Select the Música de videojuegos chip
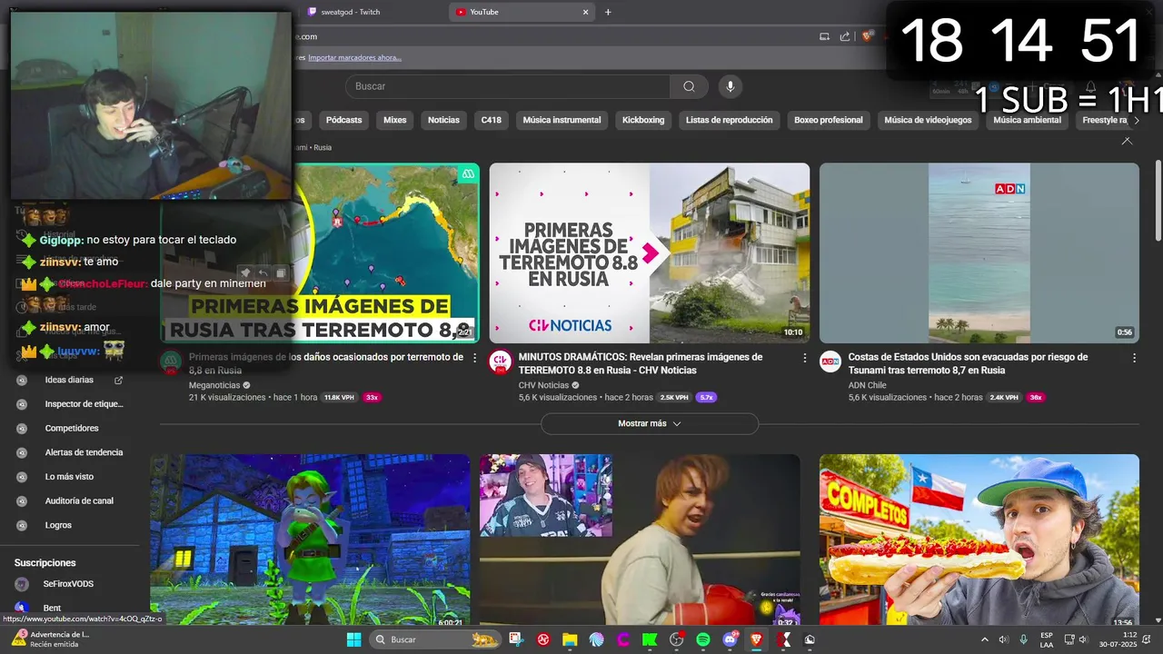This screenshot has width=1163, height=654. (x=928, y=120)
